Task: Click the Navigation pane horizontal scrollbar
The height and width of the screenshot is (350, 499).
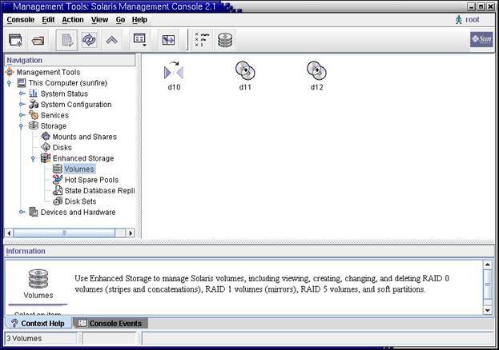Action: click(x=66, y=233)
